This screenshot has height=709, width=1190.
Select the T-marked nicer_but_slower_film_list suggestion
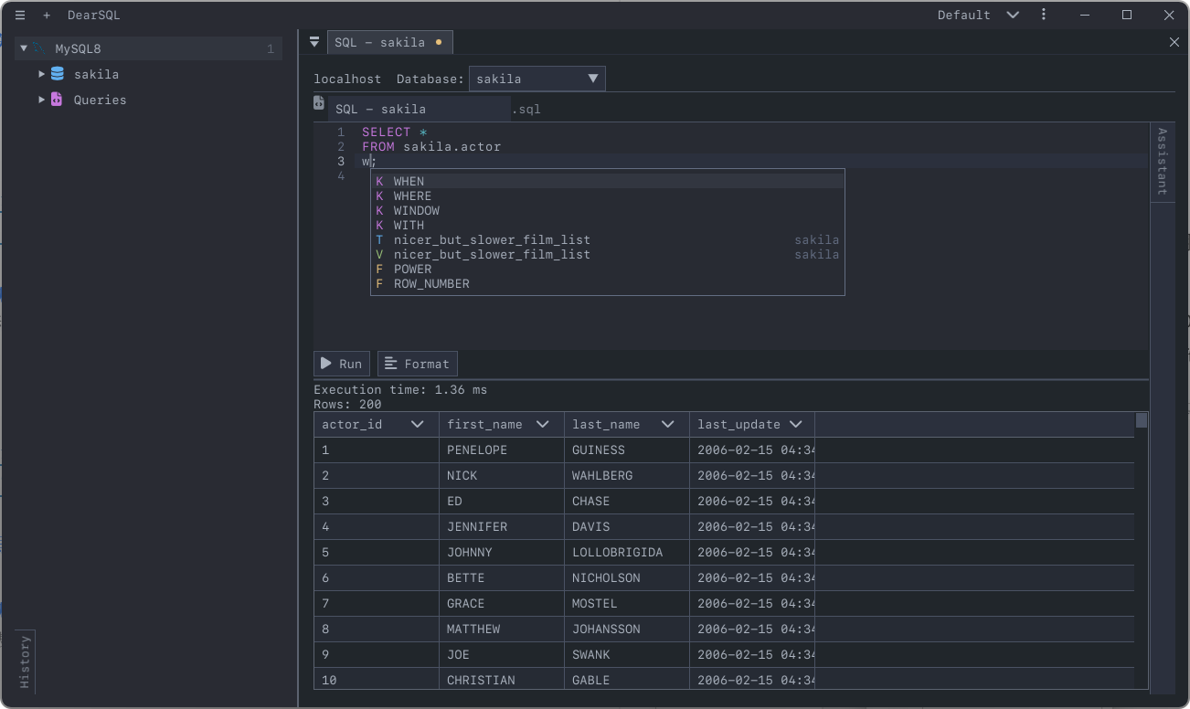607,240
